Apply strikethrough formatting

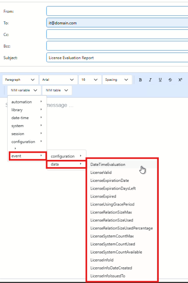coord(170,80)
